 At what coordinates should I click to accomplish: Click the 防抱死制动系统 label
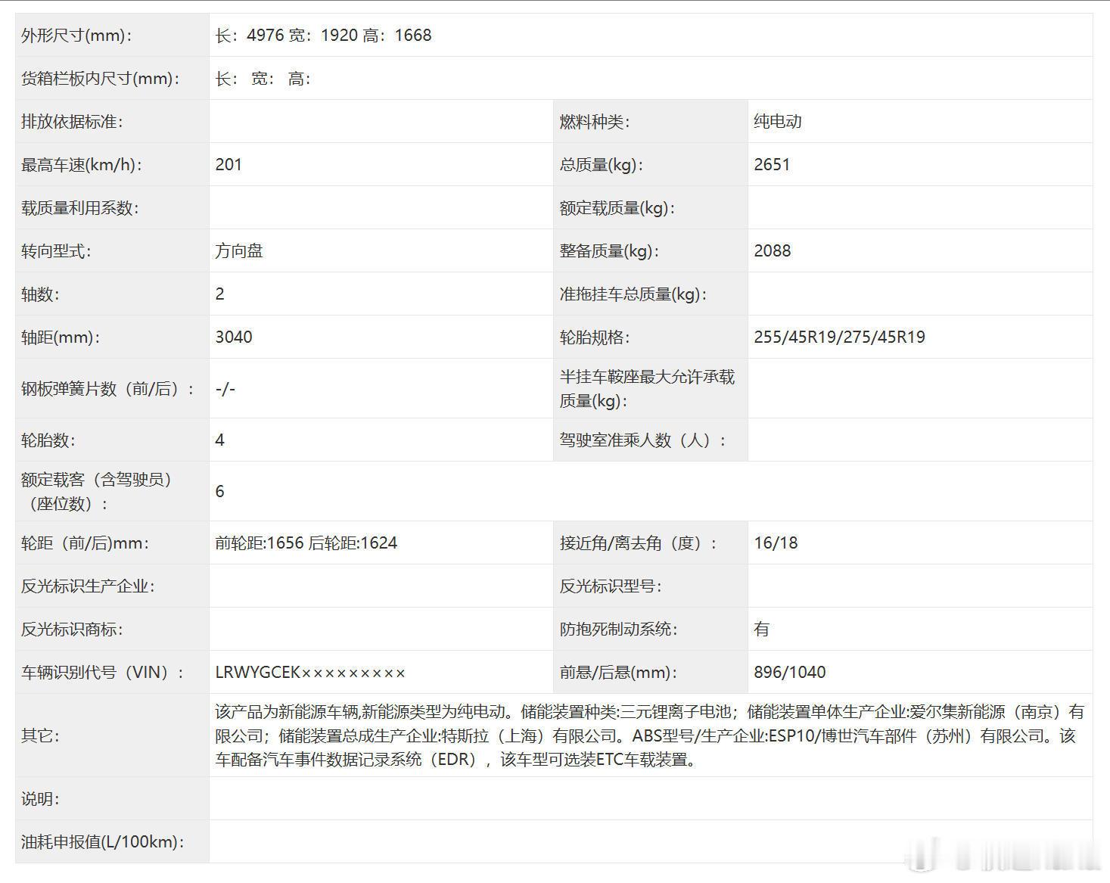(618, 629)
